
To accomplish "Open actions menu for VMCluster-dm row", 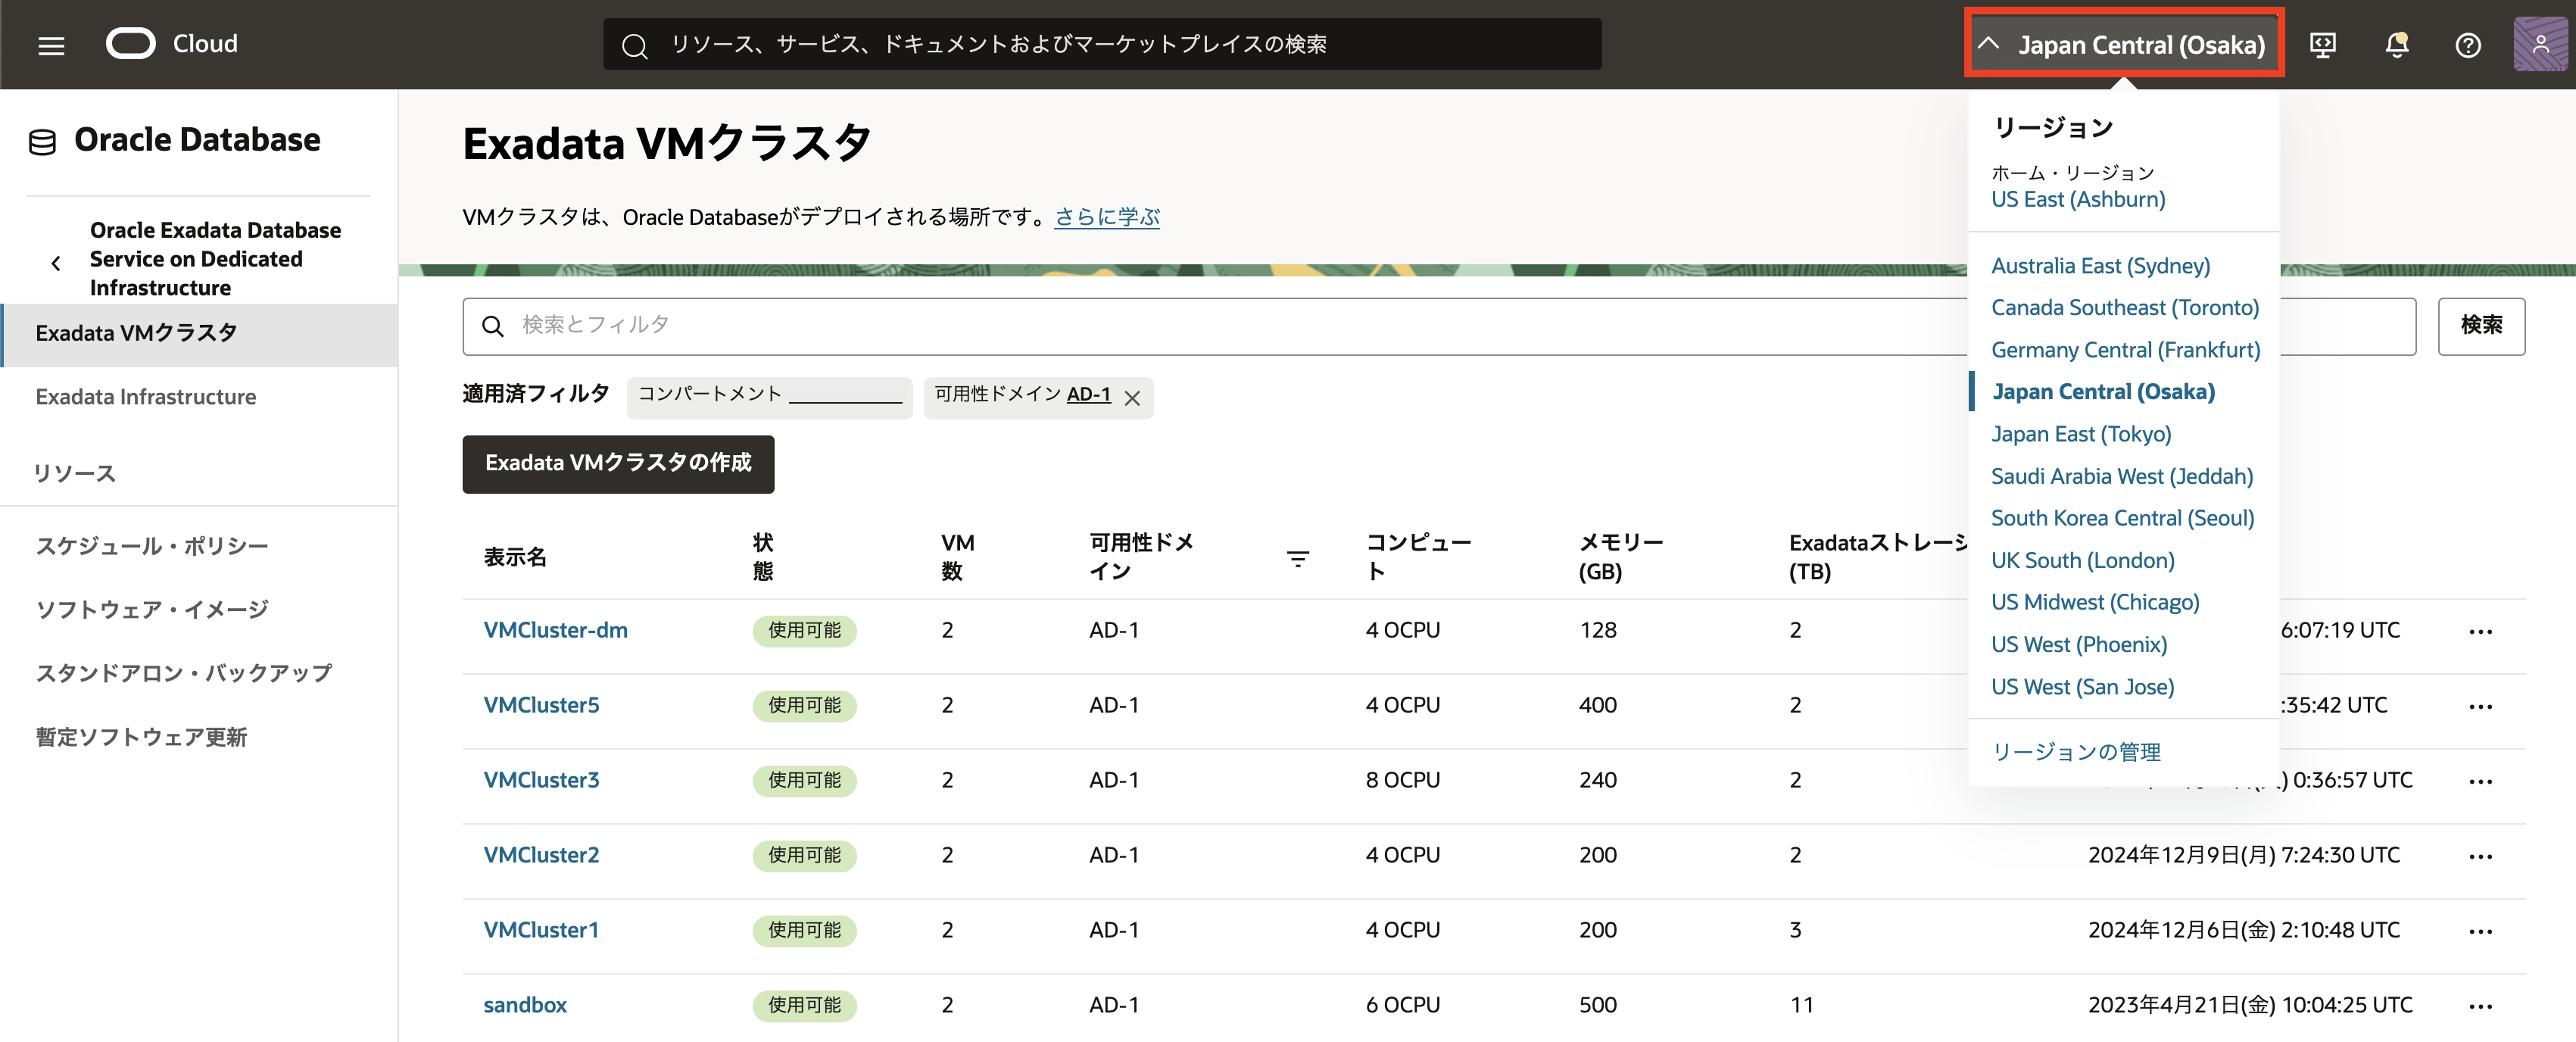I will pos(2480,631).
